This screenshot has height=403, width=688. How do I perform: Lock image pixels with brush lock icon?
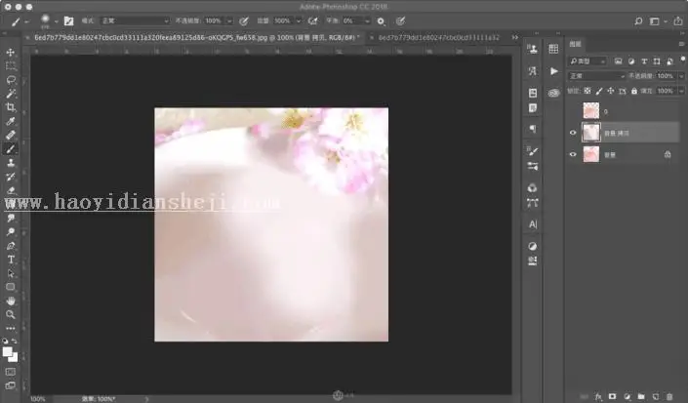coord(599,91)
